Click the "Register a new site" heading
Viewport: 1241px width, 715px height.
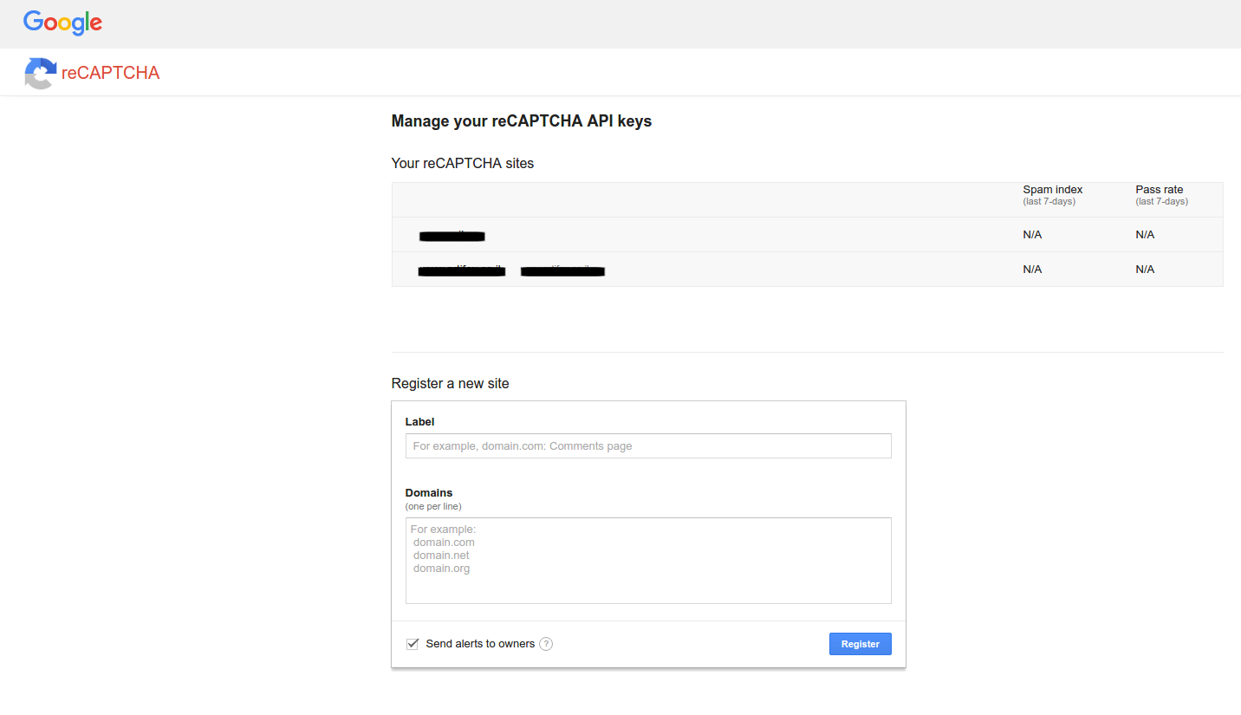450,383
